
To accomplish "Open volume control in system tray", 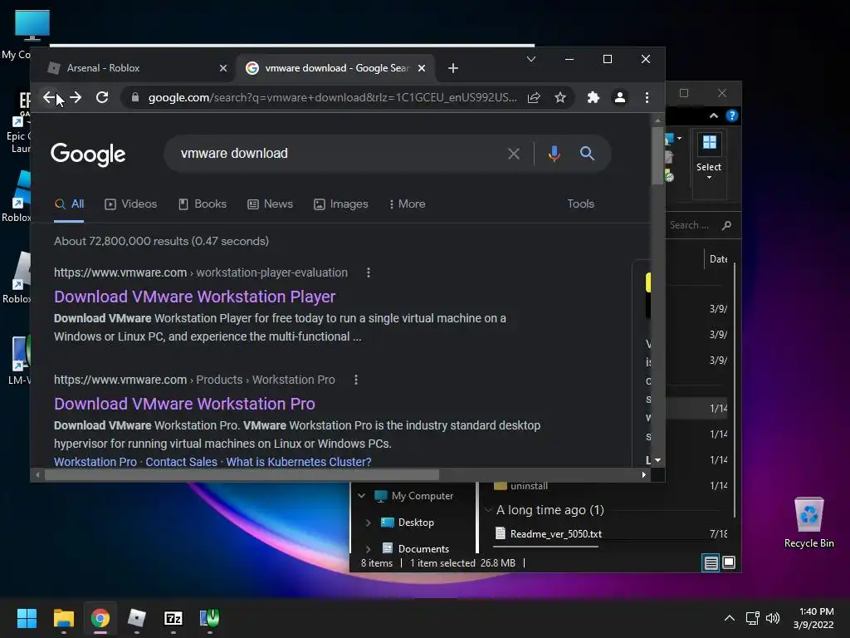I will click(773, 618).
